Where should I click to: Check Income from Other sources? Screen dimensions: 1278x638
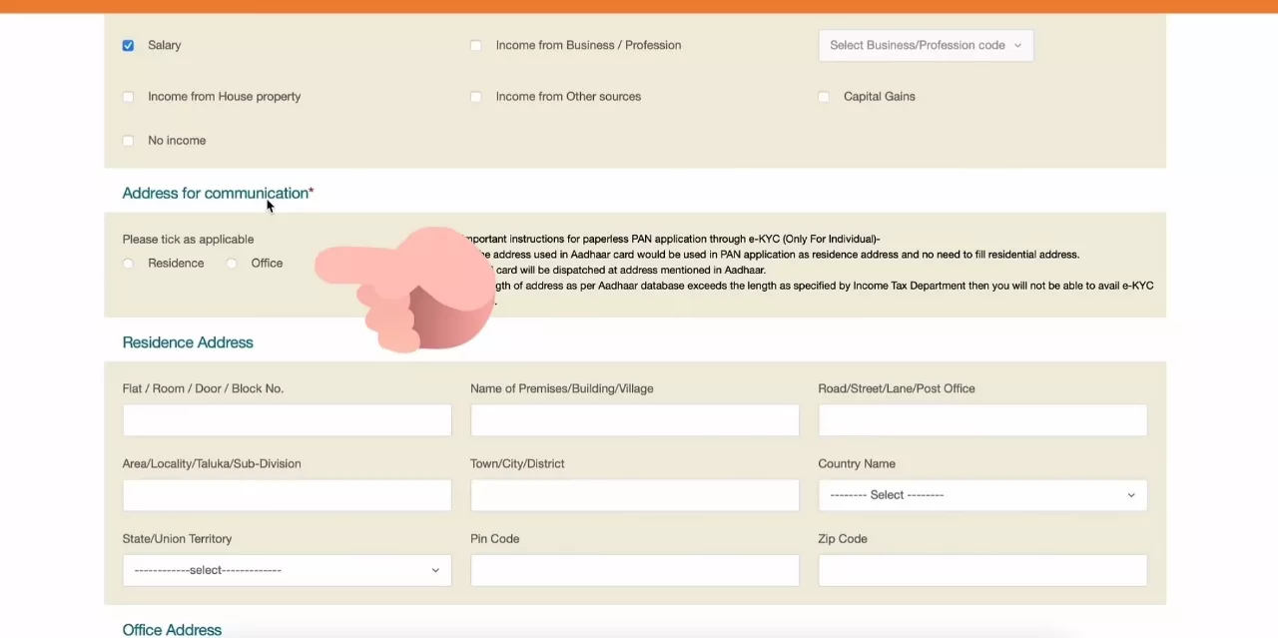(476, 97)
